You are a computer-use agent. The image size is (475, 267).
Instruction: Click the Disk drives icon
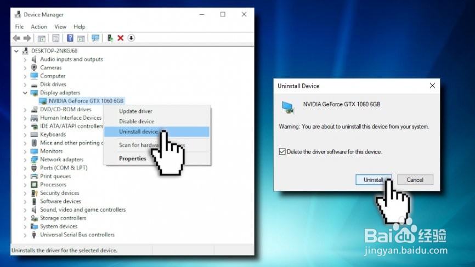(x=34, y=84)
